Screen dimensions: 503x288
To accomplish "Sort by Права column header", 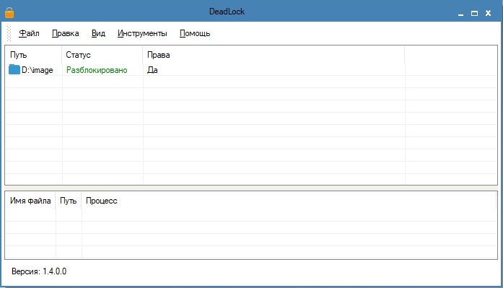I will click(x=274, y=55).
